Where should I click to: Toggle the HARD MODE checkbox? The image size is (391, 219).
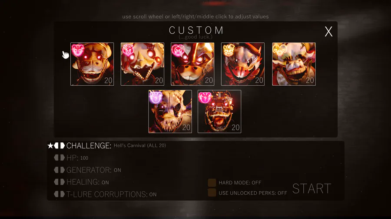click(212, 183)
